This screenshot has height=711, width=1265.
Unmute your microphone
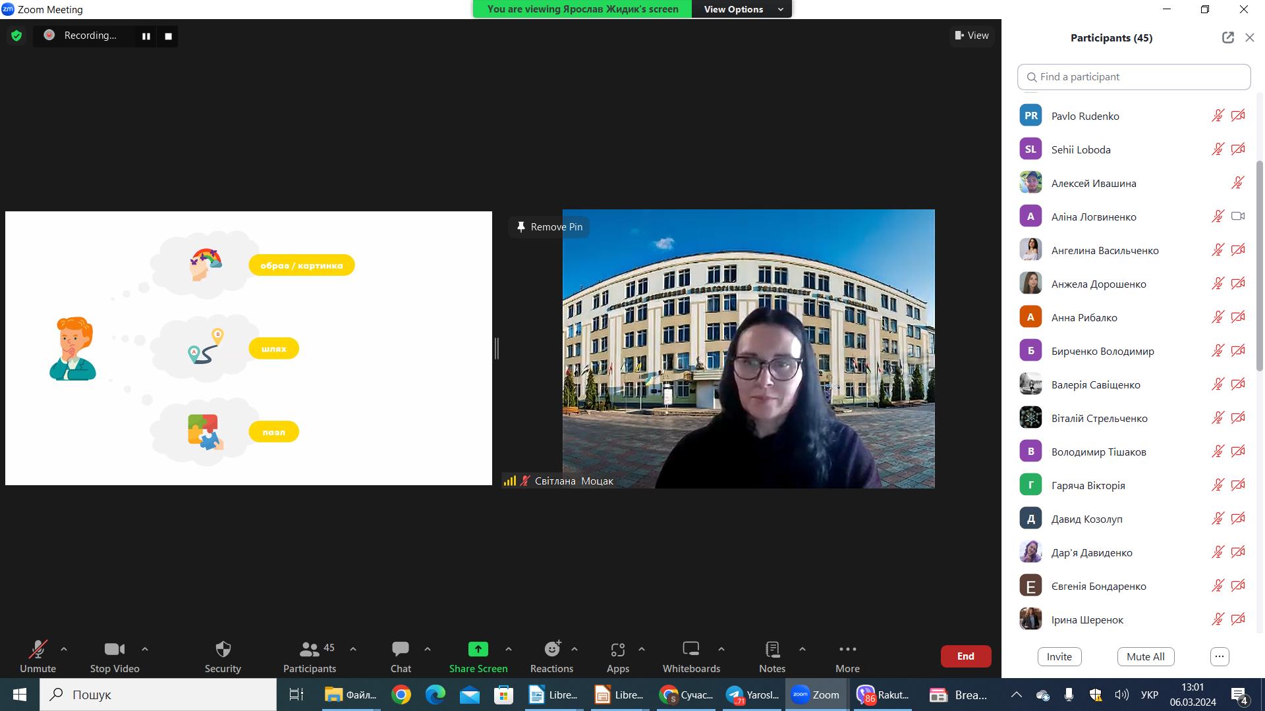[38, 650]
